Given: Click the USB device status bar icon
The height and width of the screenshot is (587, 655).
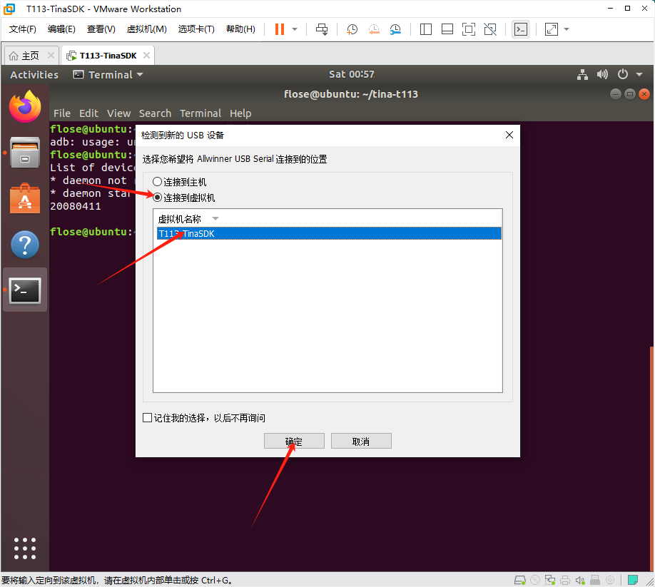Looking at the screenshot, I should tap(595, 580).
